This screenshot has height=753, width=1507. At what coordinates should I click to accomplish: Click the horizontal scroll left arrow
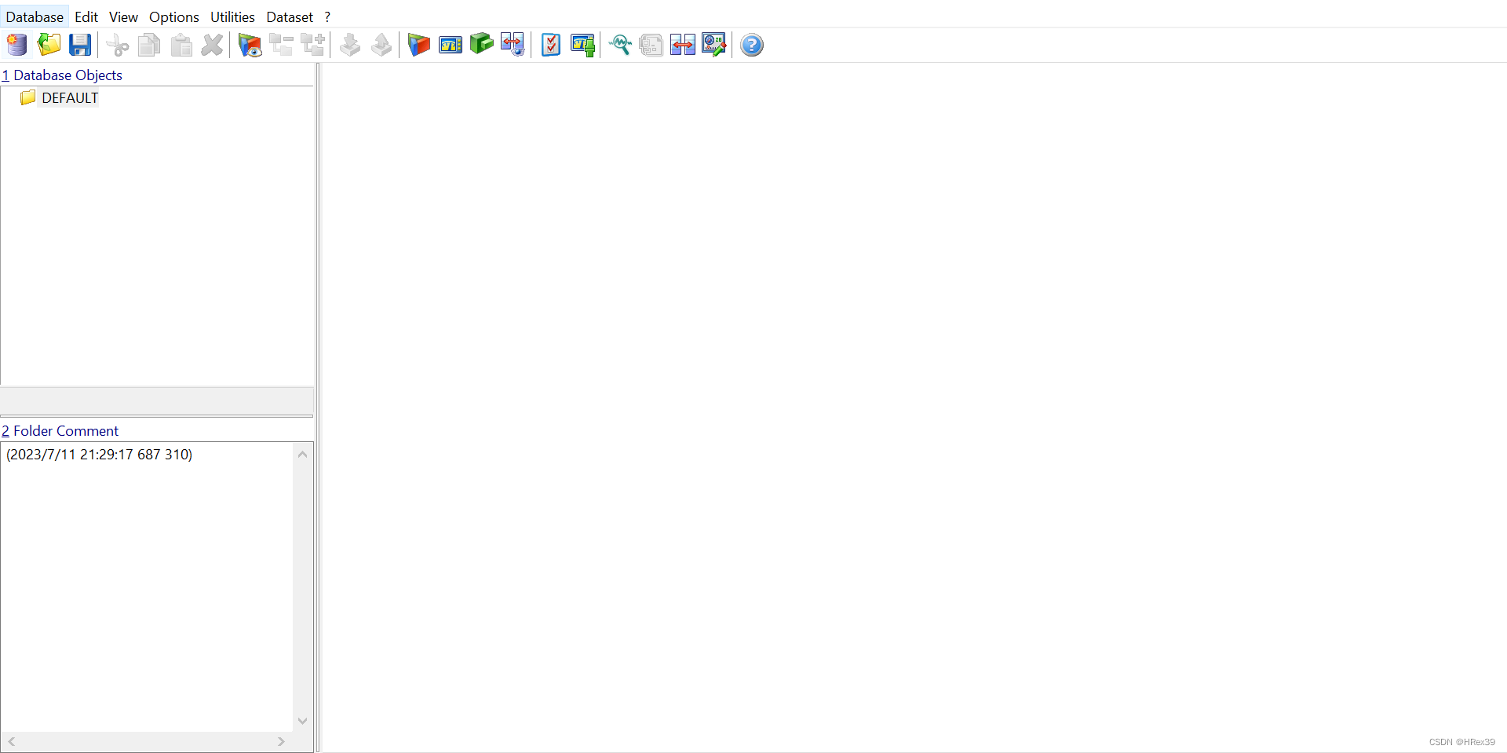coord(12,742)
